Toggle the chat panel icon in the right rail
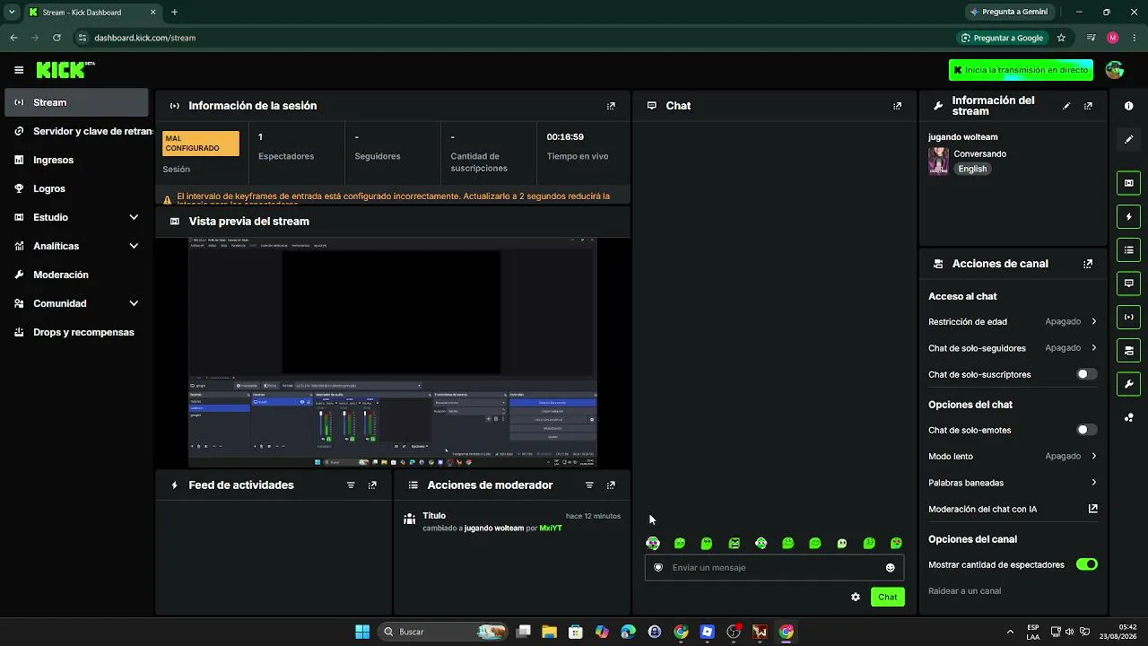1148x646 pixels. click(x=1128, y=284)
